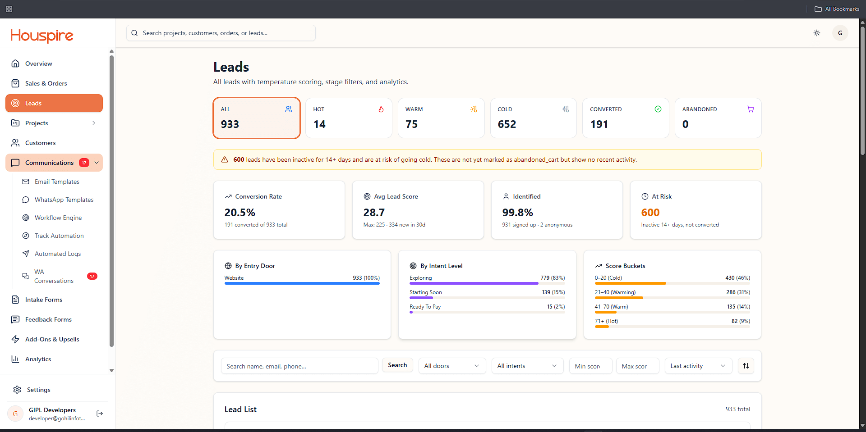The image size is (866, 432).
Task: Open the All intents dropdown
Action: click(527, 366)
